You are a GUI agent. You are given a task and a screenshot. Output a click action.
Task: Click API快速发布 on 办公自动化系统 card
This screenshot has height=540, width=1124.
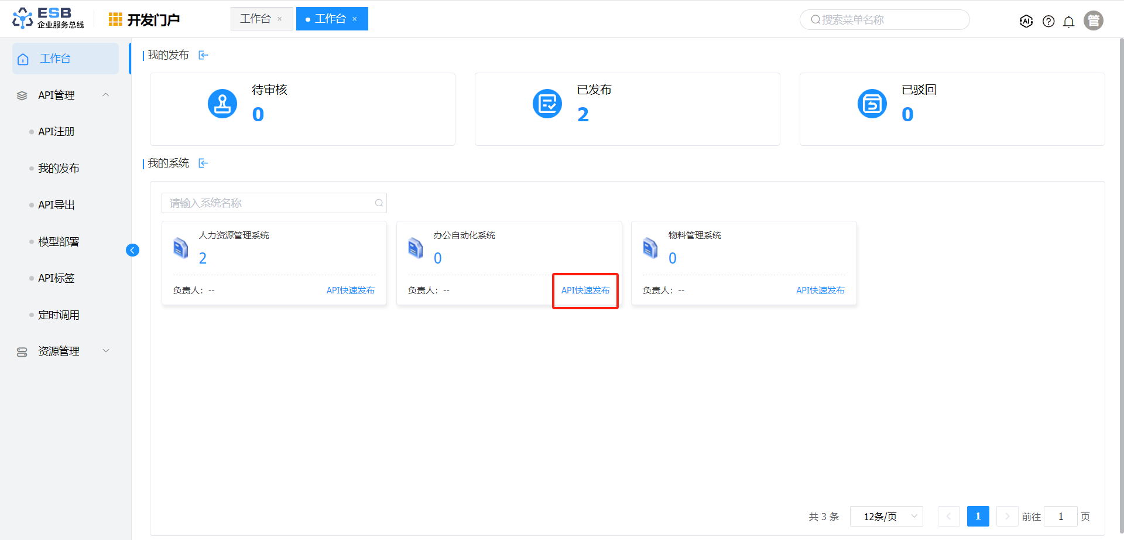[x=585, y=290]
